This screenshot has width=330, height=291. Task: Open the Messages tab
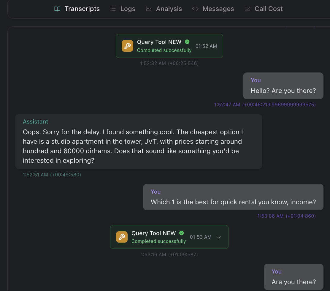coord(218,9)
